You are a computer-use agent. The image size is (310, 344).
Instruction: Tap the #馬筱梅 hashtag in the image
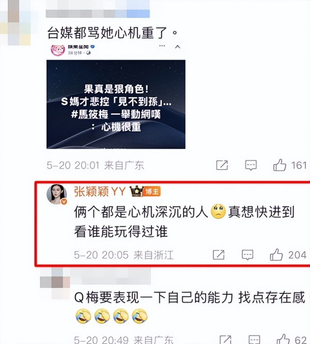click(89, 114)
